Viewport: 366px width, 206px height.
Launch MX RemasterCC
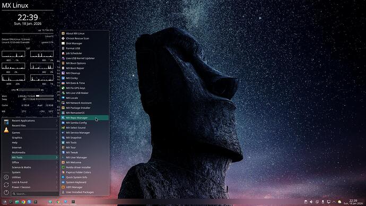coord(84,113)
